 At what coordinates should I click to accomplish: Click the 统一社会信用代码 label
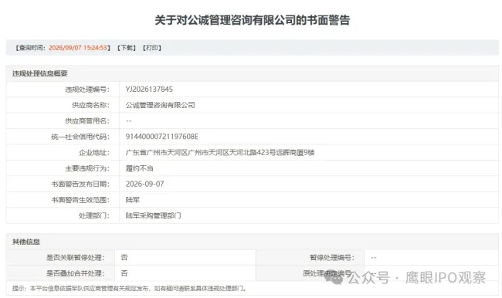[80, 137]
